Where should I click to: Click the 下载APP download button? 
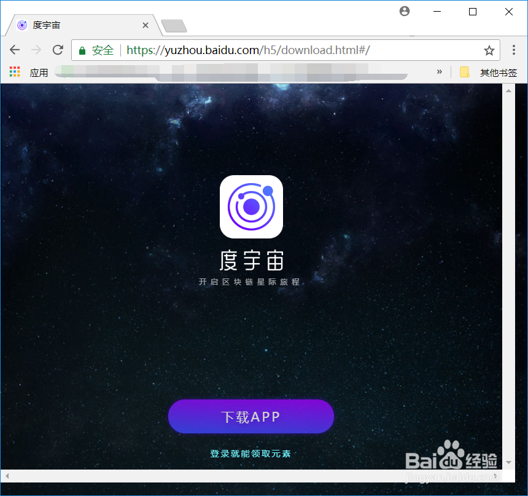(x=251, y=416)
